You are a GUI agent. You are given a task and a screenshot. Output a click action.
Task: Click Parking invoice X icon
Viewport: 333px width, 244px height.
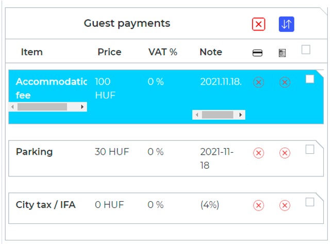285,153
